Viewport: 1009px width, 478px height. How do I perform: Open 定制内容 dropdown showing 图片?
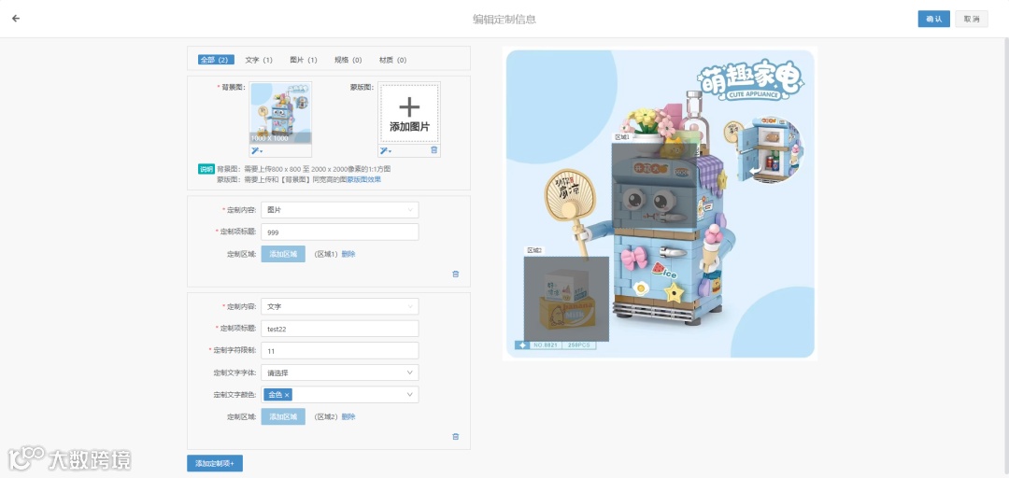[340, 210]
